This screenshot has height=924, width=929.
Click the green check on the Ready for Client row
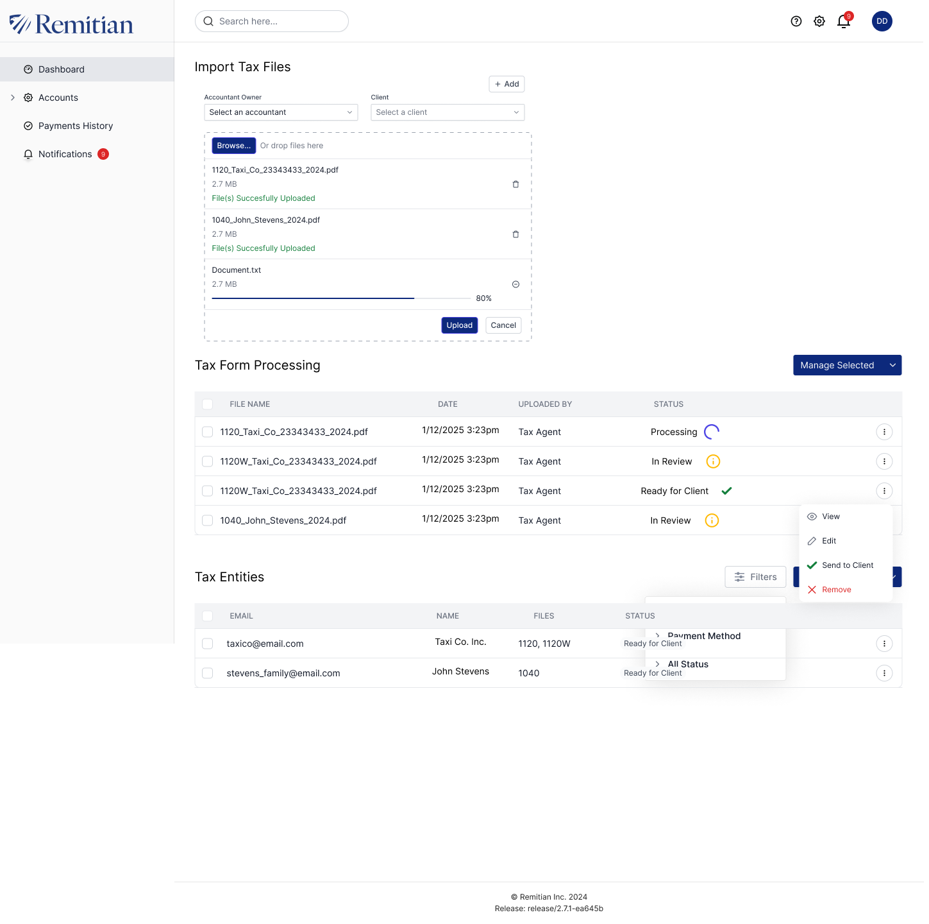coord(726,491)
